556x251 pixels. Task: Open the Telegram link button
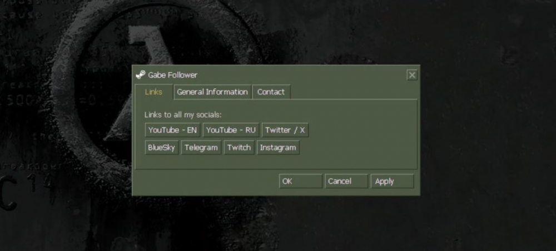tap(201, 148)
